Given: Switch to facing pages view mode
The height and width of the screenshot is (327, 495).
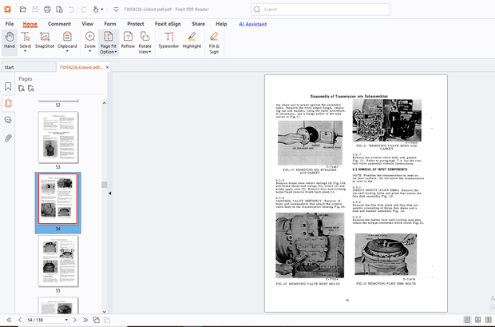Looking at the screenshot, I should point(489,320).
